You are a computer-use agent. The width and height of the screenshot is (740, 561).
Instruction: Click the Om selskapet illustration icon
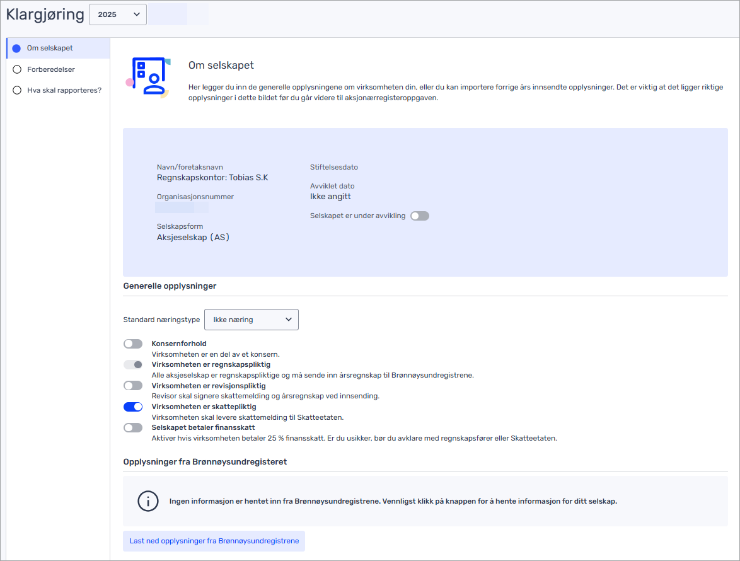148,77
